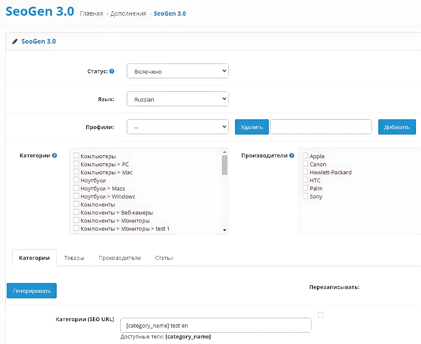421x344 pixels.
Task: Click the categories list scroll up arrow
Action: pyautogui.click(x=225, y=152)
